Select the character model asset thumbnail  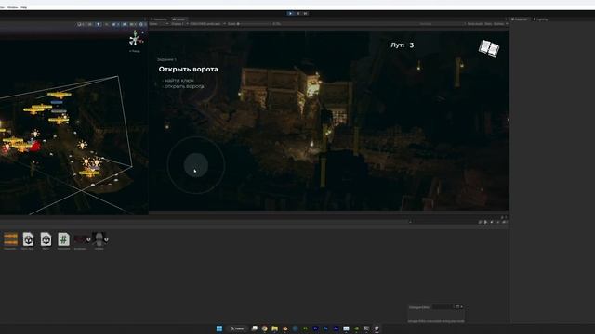pos(99,239)
